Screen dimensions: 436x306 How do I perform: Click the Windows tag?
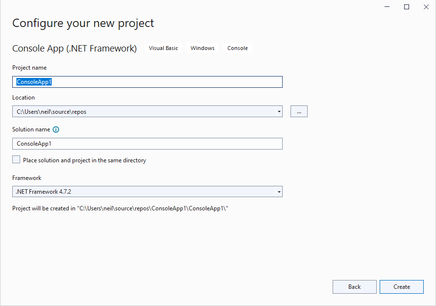pyautogui.click(x=202, y=48)
